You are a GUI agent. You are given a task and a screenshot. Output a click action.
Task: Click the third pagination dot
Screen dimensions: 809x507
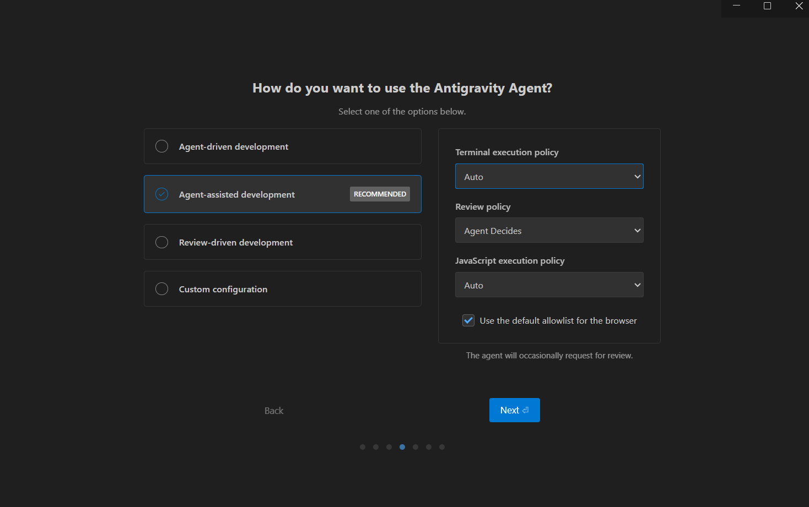pos(389,447)
